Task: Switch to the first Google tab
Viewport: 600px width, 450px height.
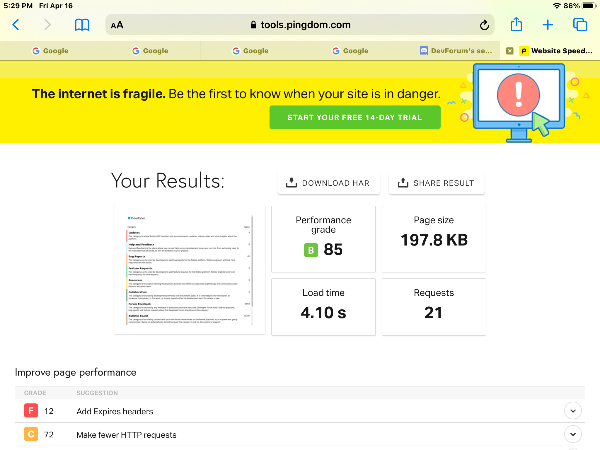Action: 50,51
